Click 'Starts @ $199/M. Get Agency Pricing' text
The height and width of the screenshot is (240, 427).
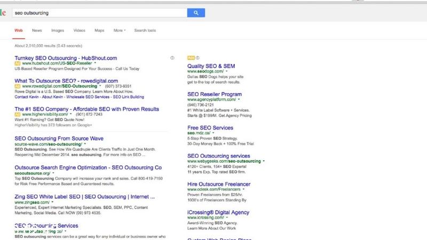[219, 116]
